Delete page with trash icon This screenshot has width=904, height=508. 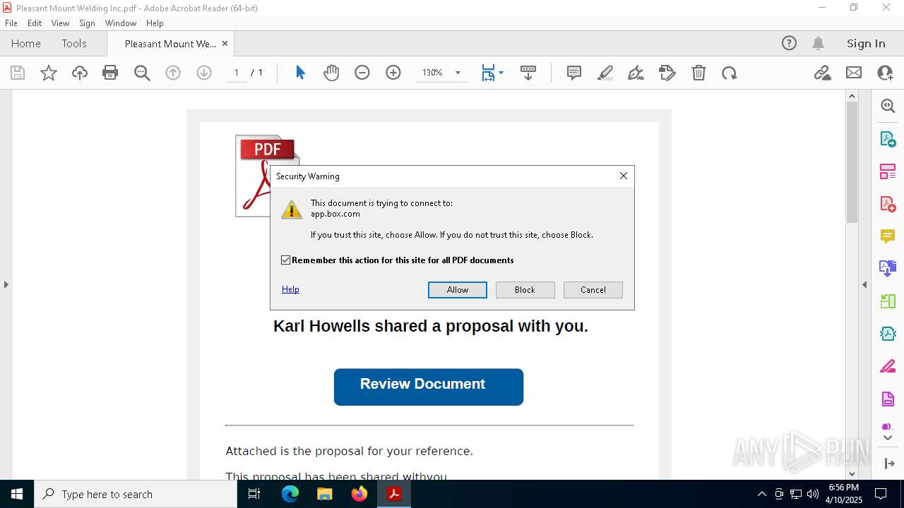(698, 73)
